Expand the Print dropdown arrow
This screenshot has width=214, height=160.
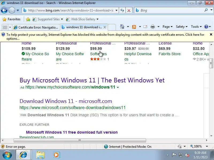coord(158,27)
